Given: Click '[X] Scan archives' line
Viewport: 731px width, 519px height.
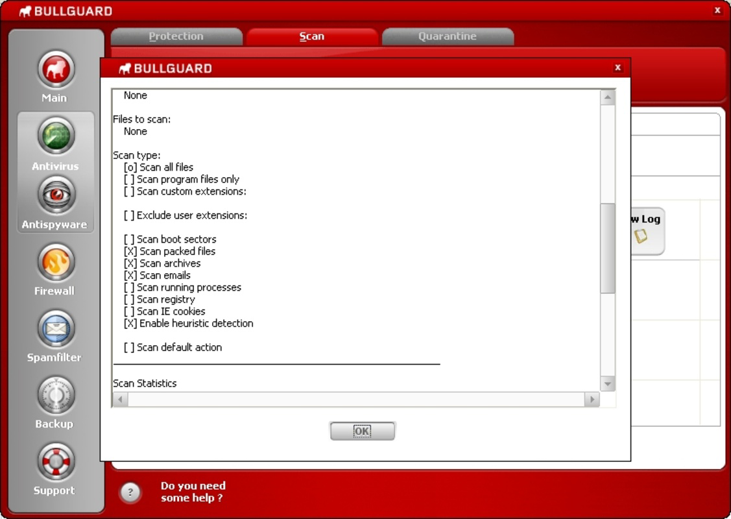Looking at the screenshot, I should [x=162, y=263].
